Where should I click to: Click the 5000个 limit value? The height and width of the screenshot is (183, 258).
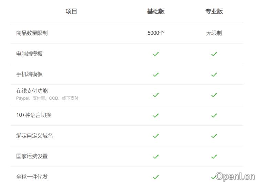point(156,33)
